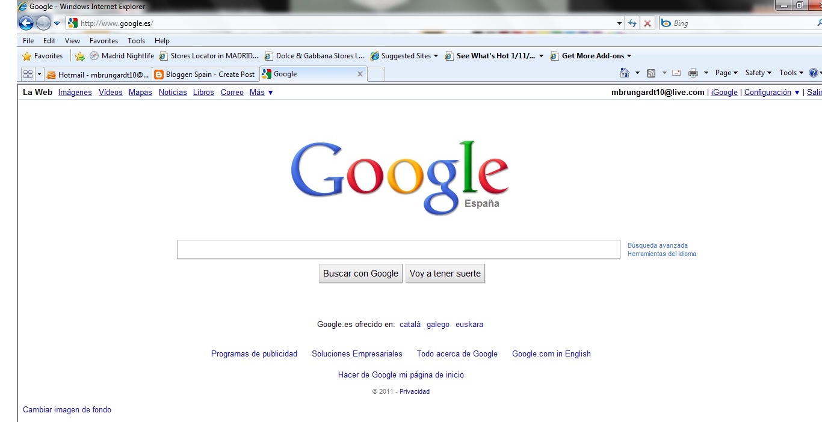The width and height of the screenshot is (822, 422).
Task: Open the Madrid Nightlife bookmark
Action: 122,56
